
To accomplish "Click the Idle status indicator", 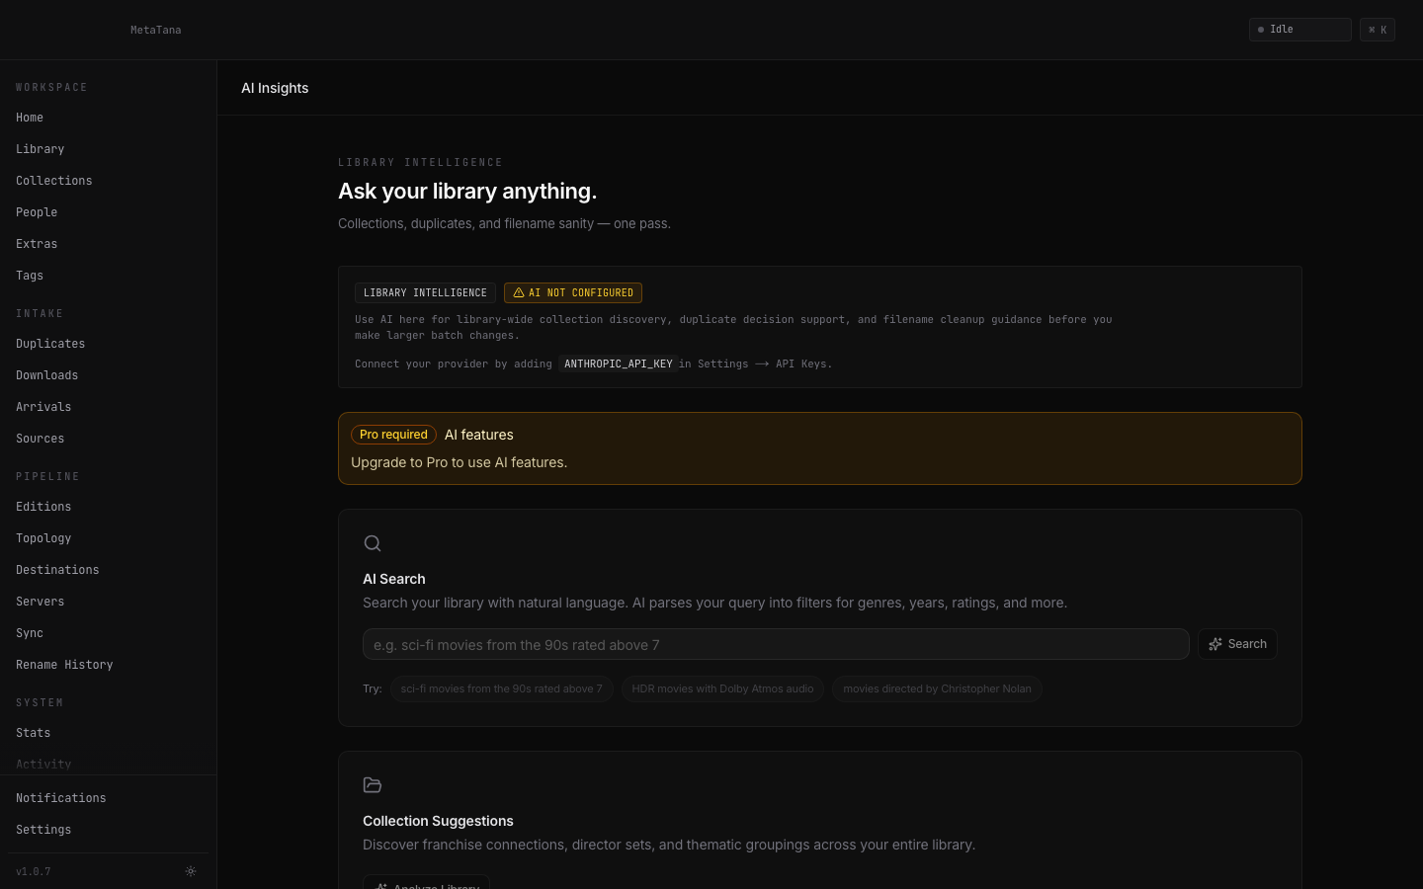I will [x=1299, y=30].
